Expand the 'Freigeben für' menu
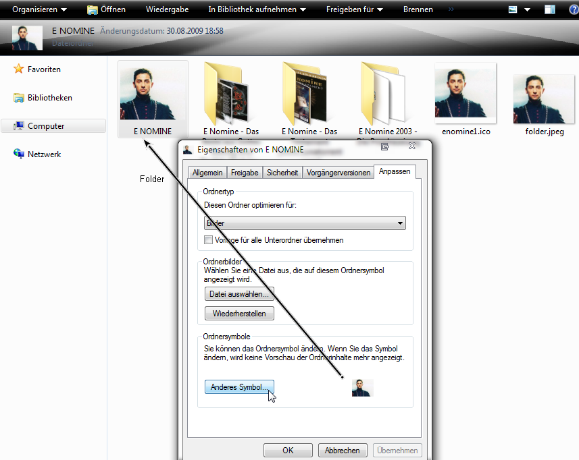This screenshot has height=460, width=579. click(x=355, y=9)
